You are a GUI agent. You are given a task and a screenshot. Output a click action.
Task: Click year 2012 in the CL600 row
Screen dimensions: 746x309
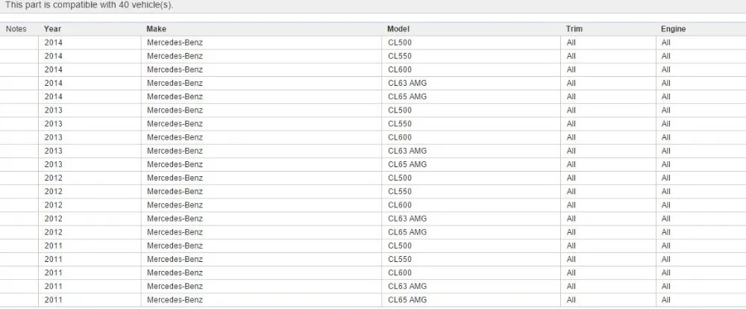pos(53,205)
